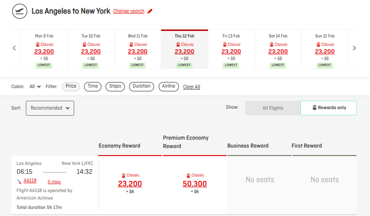Image resolution: width=370 pixels, height=216 pixels.
Task: Select Economy Classic fare 23,200 points
Action: (x=130, y=184)
